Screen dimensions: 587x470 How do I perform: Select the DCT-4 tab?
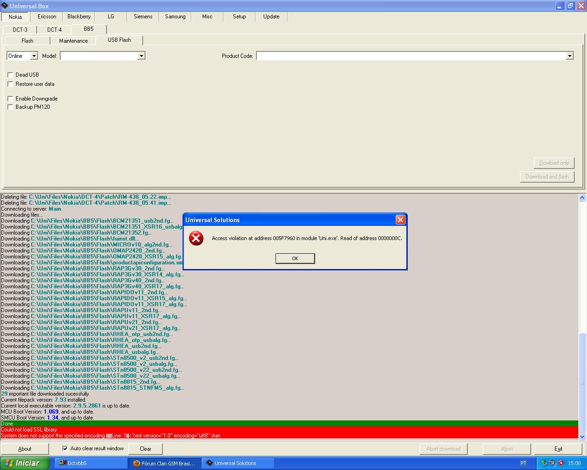[55, 30]
